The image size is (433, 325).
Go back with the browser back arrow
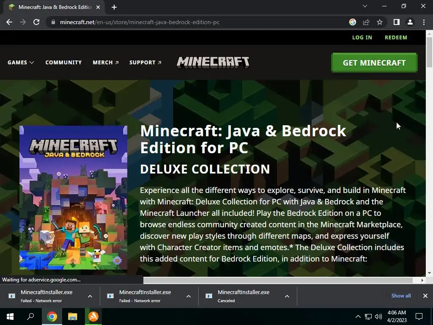click(x=9, y=22)
